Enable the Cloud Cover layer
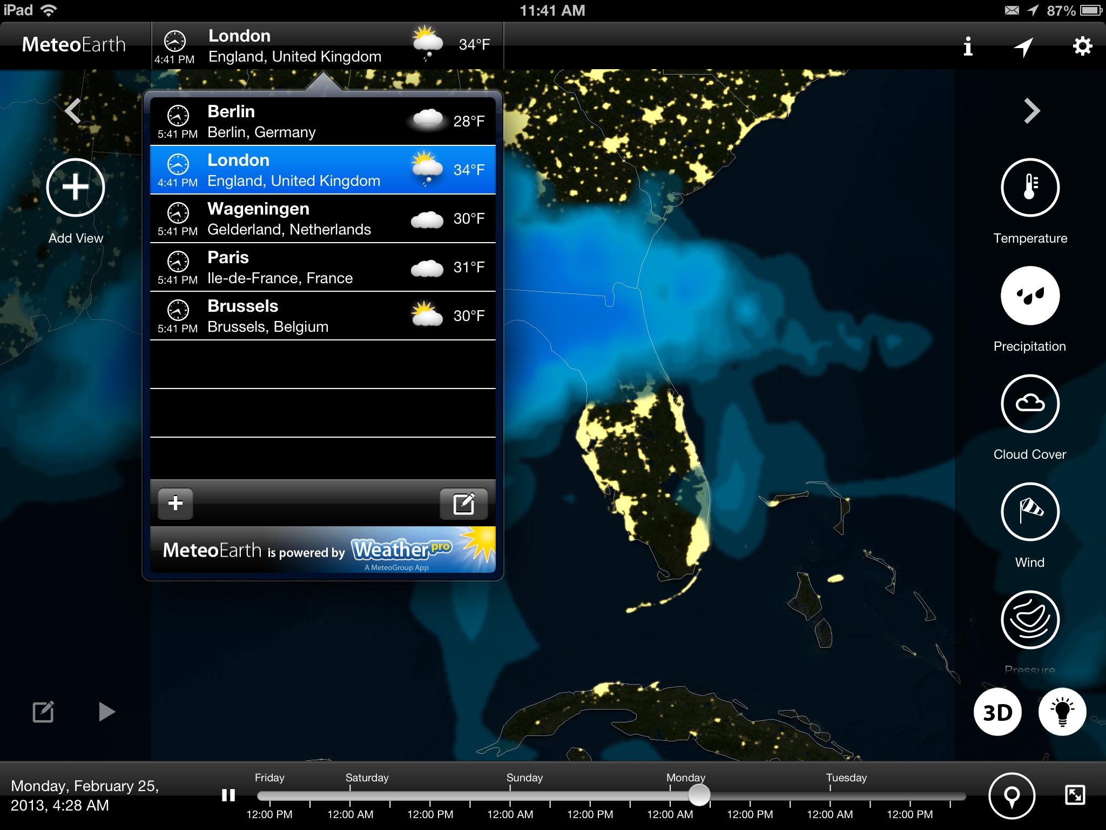Image resolution: width=1106 pixels, height=830 pixels. click(x=1030, y=404)
